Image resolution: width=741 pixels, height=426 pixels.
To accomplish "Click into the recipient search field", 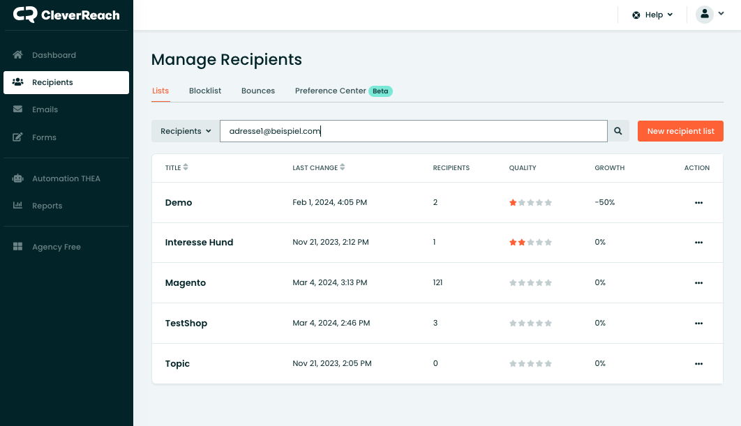I will point(413,131).
